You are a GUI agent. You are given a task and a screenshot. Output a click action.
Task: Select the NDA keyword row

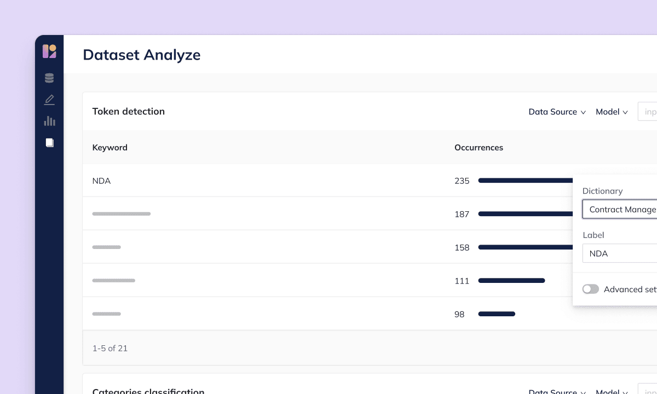[x=327, y=181]
